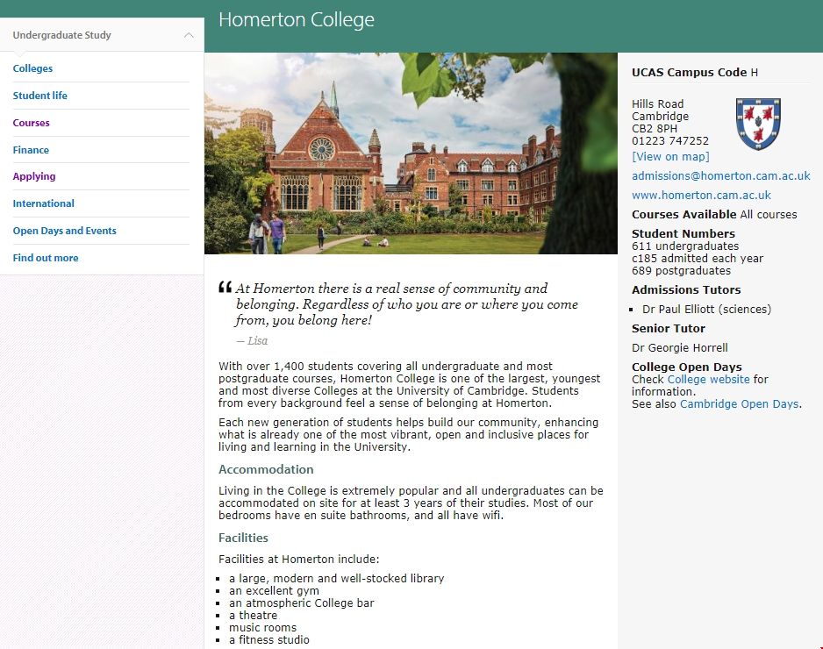Open the College website link
823x649 pixels.
(x=708, y=380)
